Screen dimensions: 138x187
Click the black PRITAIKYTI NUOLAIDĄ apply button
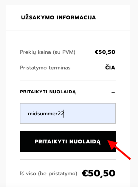click(68, 141)
